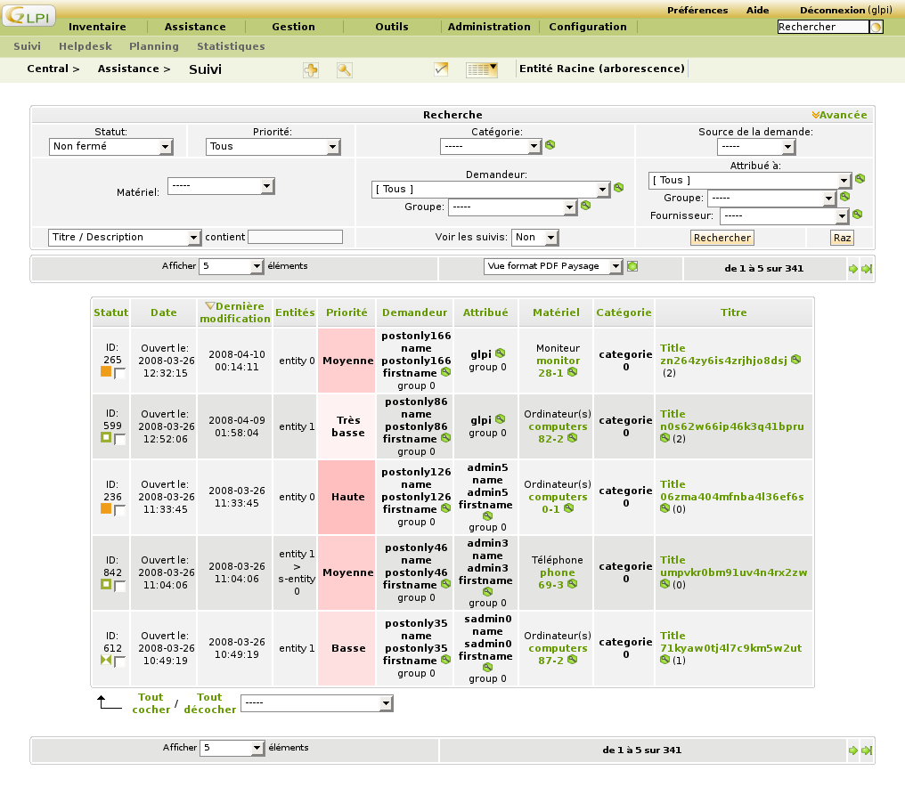905x787 pixels.
Task: Open the Préférences link
Action: pyautogui.click(x=697, y=10)
